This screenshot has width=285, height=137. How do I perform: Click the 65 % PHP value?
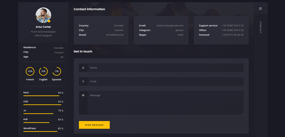pyautogui.click(x=61, y=120)
